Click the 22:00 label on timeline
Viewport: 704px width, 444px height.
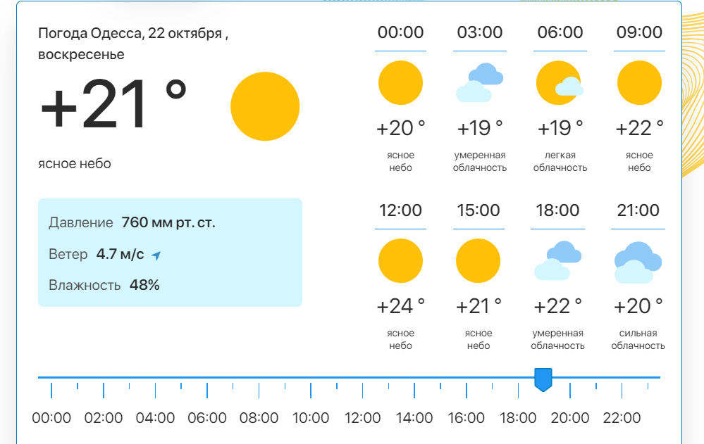[622, 418]
